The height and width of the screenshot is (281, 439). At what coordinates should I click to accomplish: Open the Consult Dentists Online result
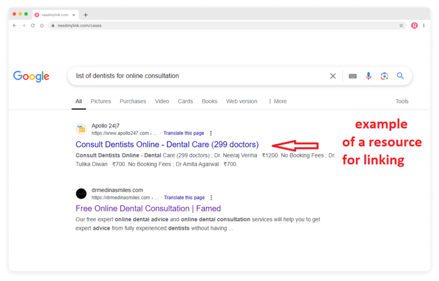click(167, 144)
